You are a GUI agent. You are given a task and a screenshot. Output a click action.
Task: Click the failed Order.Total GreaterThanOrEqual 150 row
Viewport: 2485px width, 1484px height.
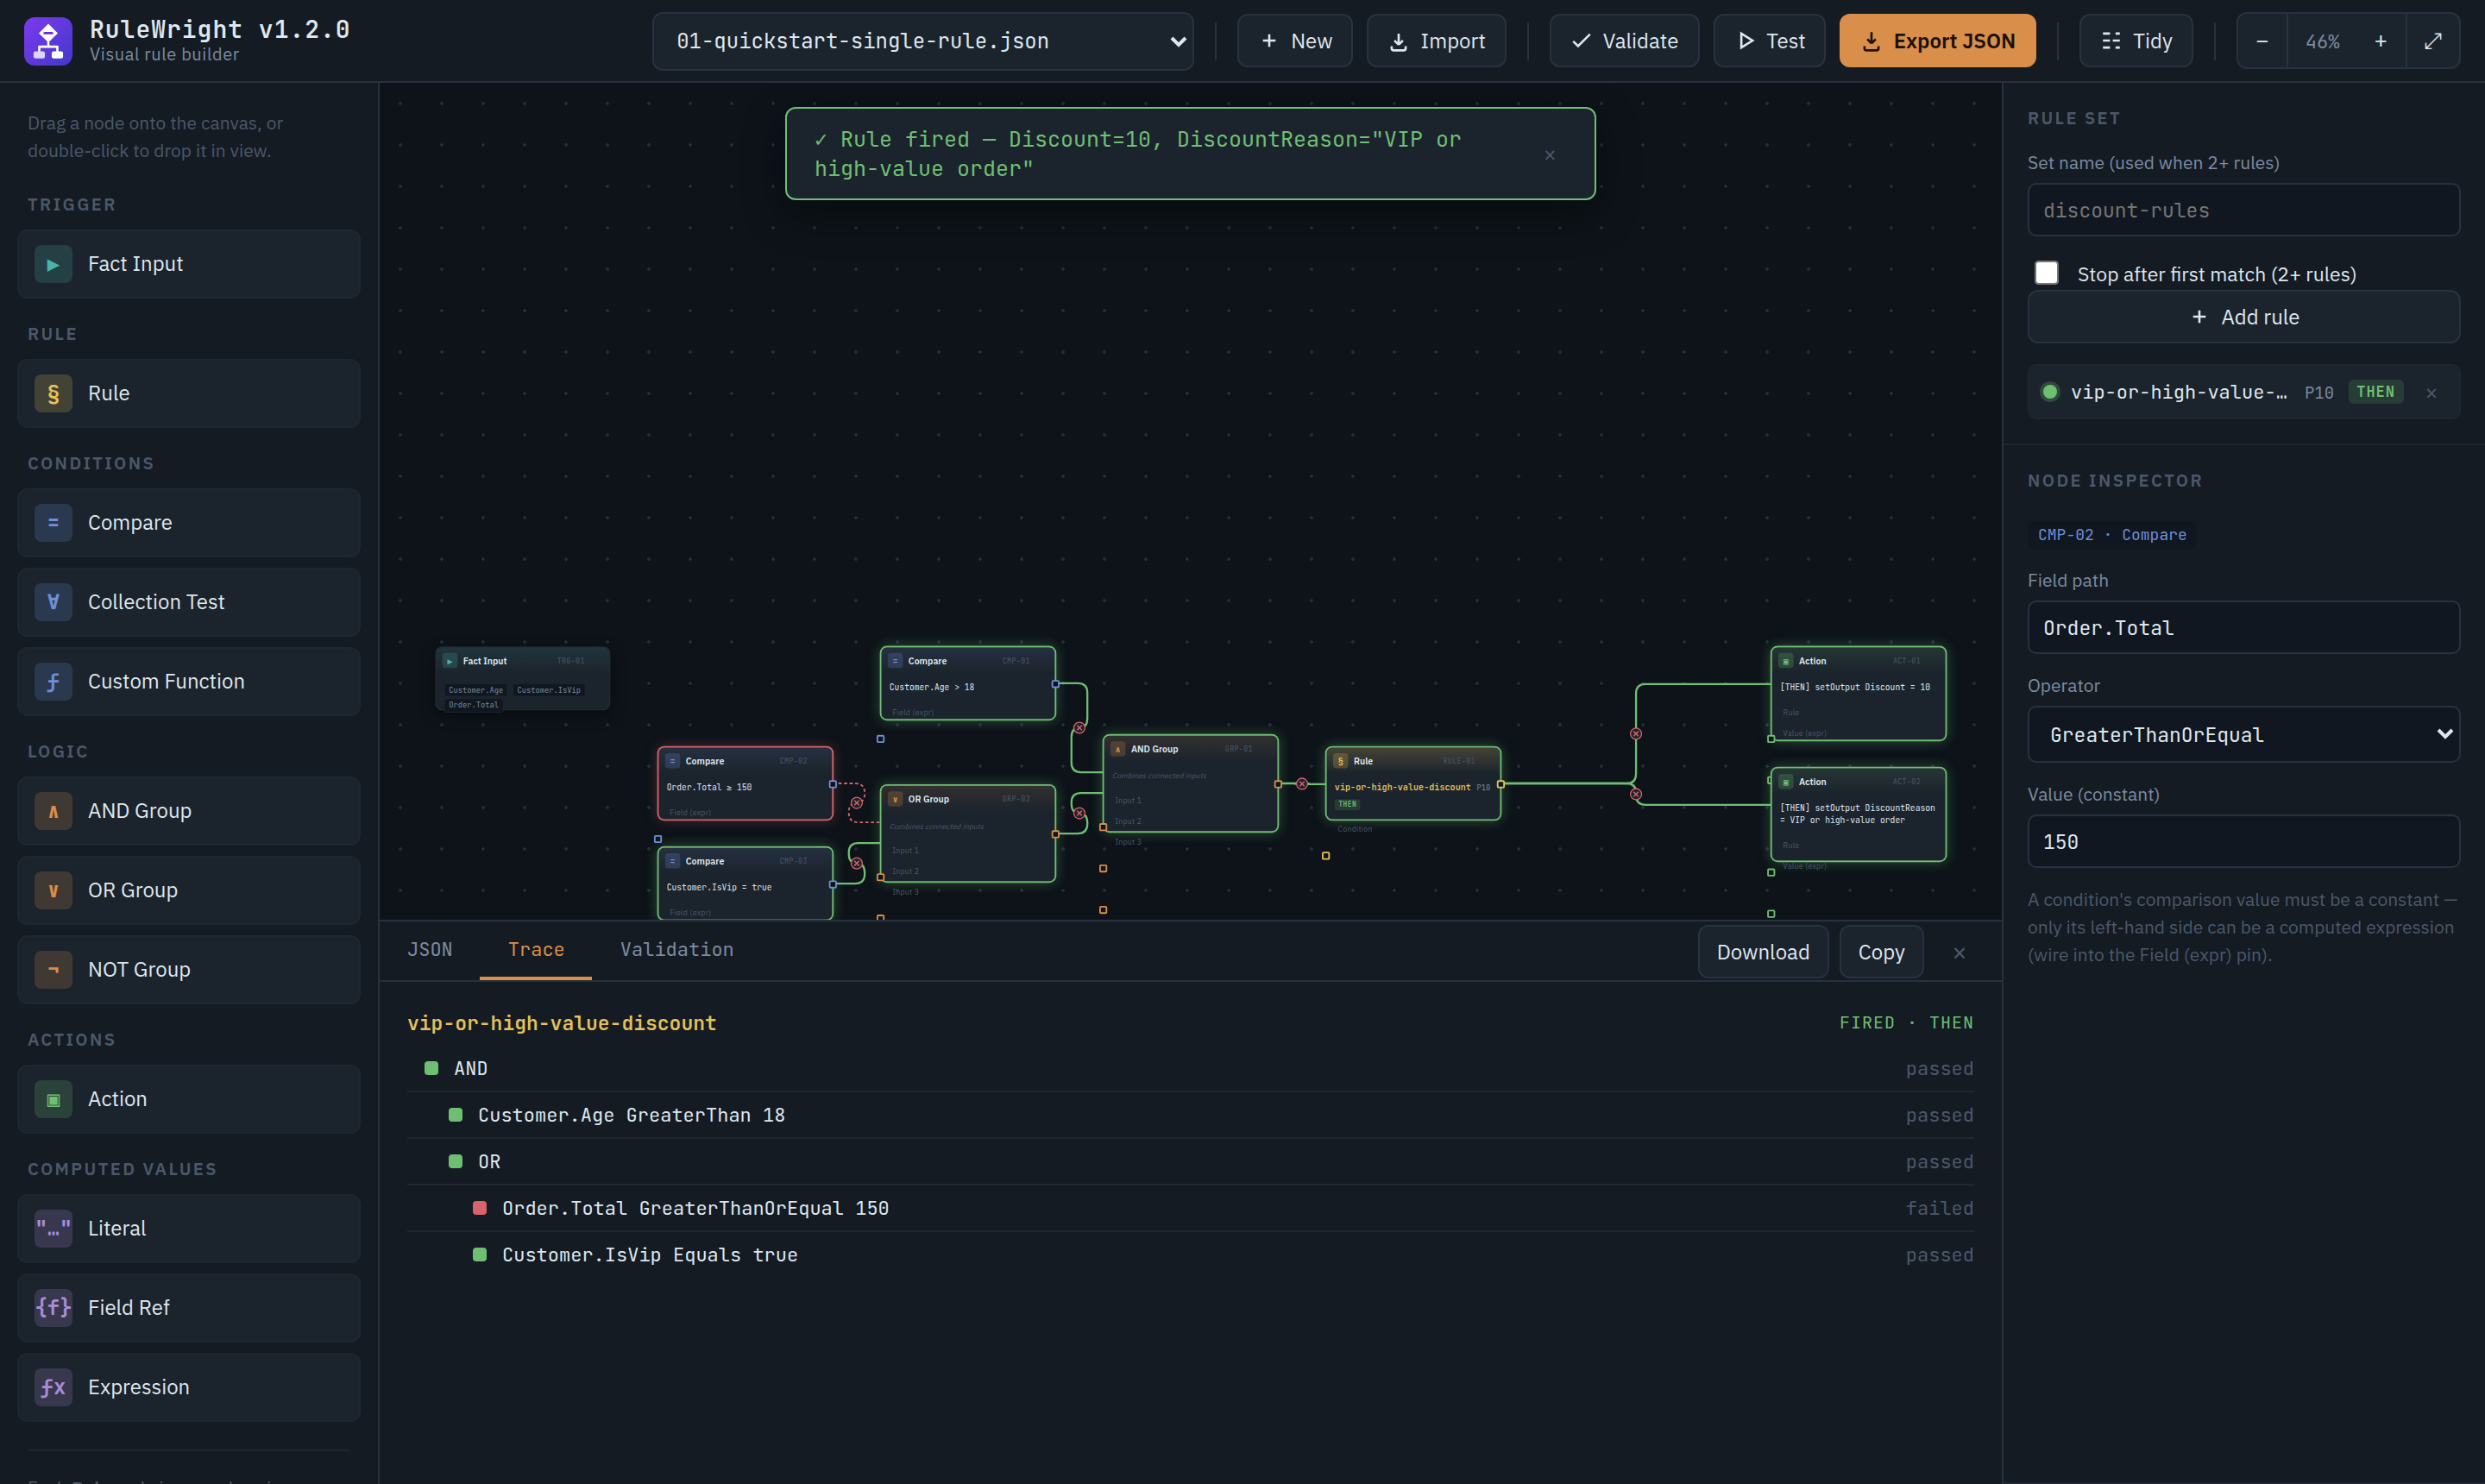tap(1190, 1209)
